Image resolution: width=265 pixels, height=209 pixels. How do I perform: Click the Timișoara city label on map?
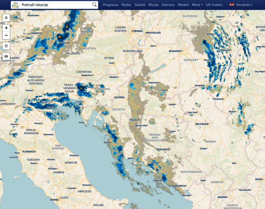(218, 99)
